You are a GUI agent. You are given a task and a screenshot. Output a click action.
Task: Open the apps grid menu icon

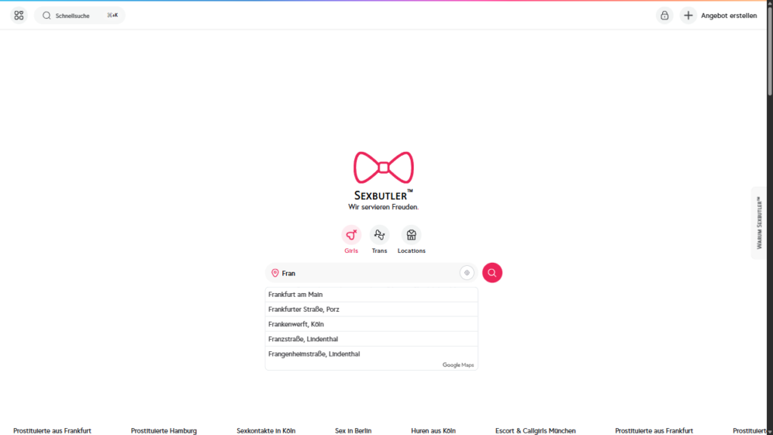click(x=19, y=15)
